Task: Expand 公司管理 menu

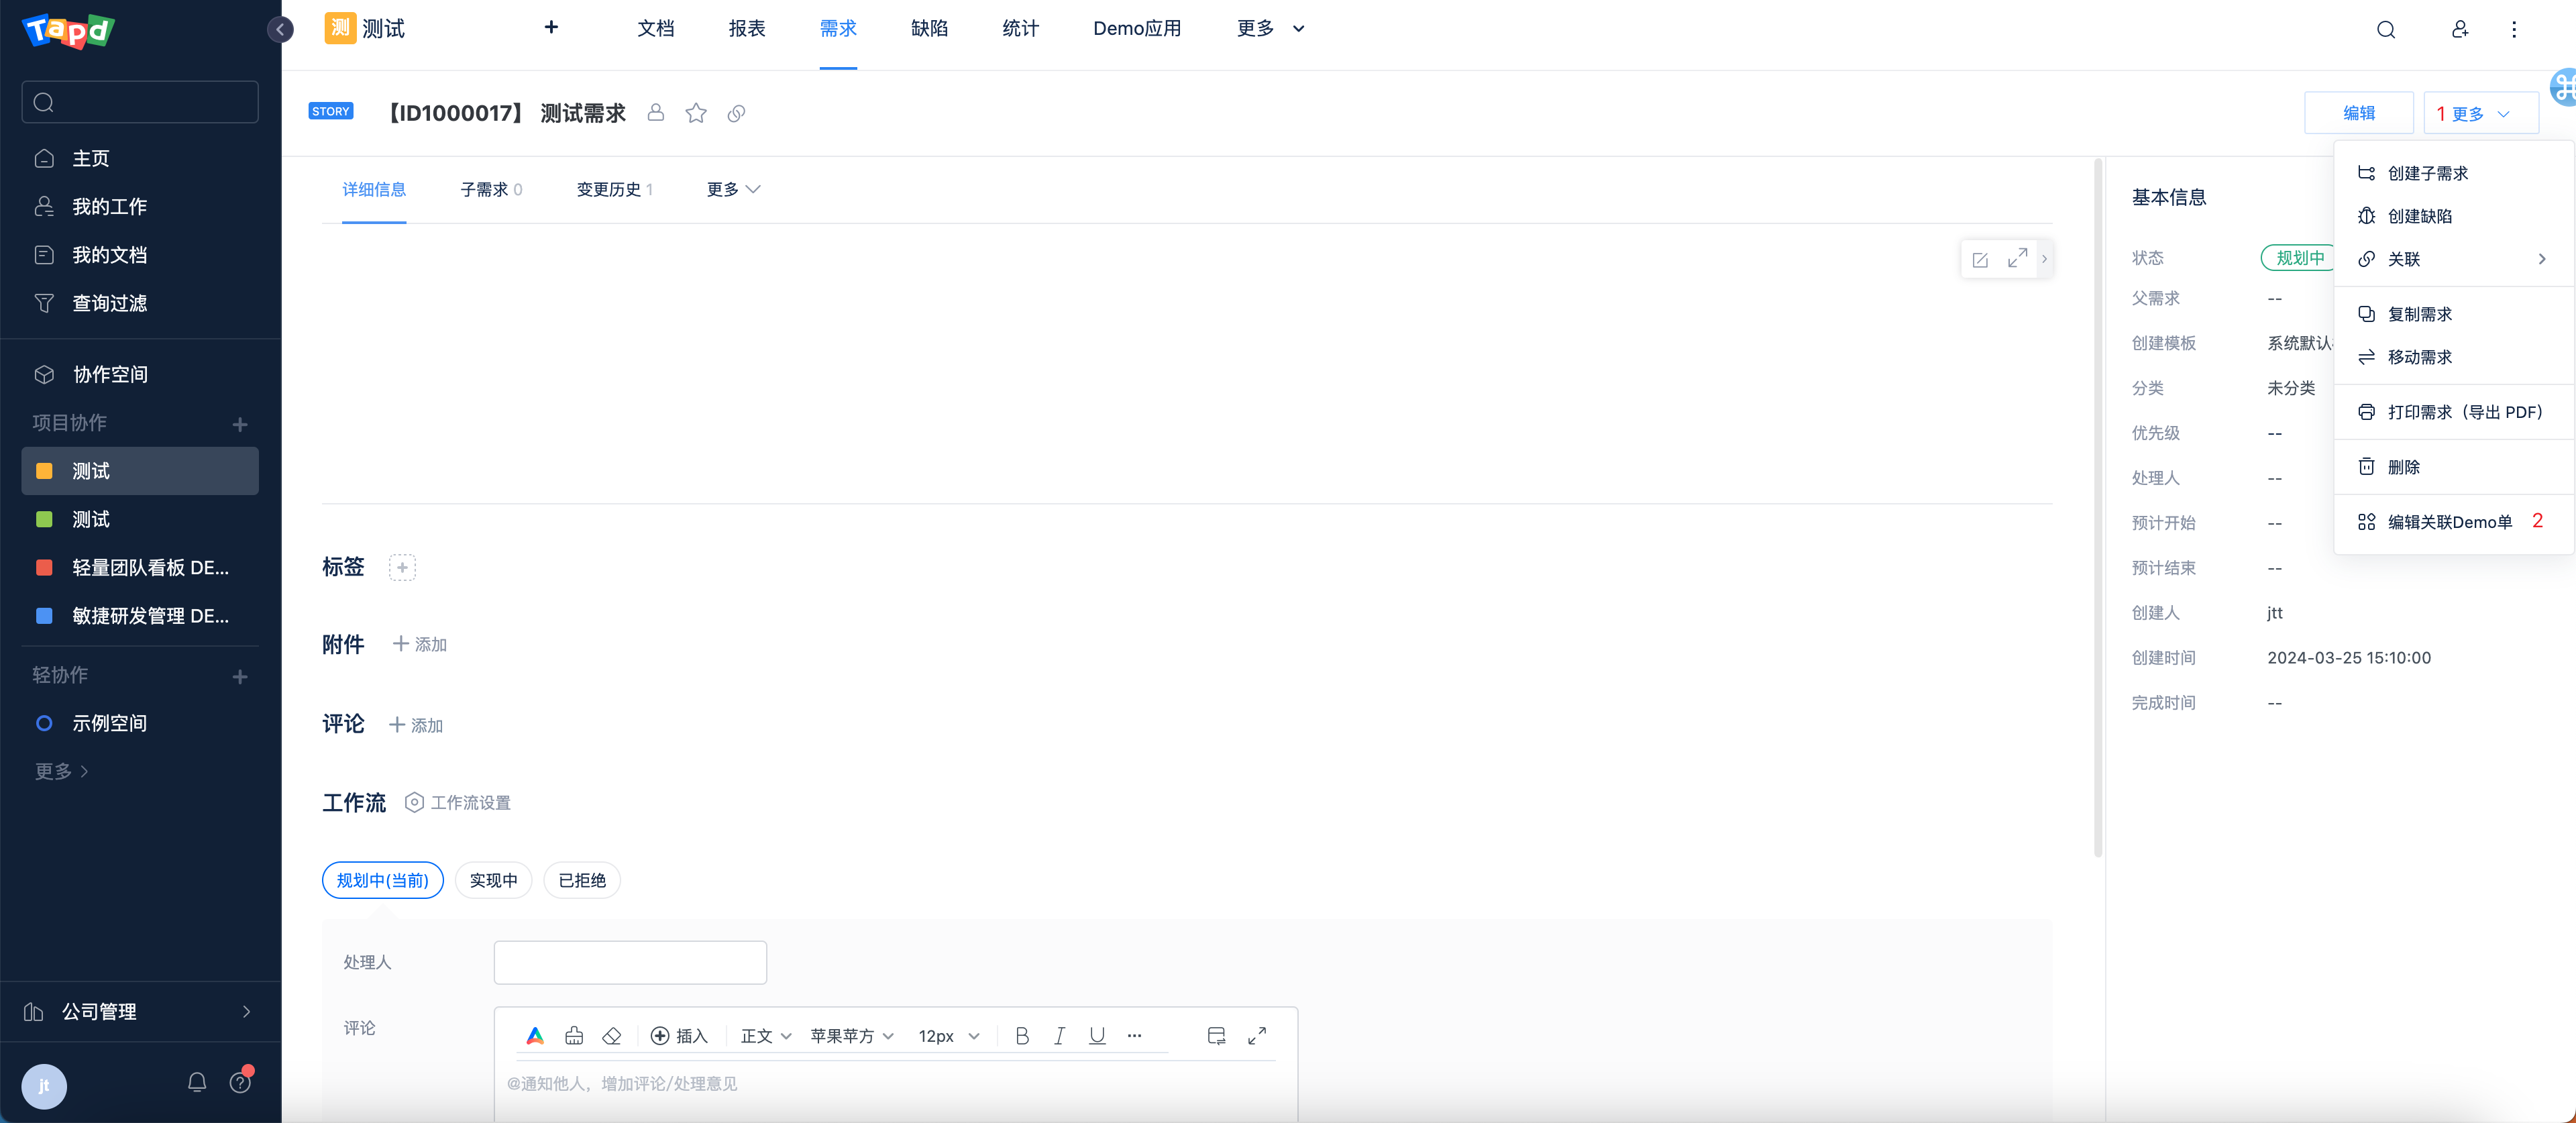Action: pyautogui.click(x=140, y=1012)
